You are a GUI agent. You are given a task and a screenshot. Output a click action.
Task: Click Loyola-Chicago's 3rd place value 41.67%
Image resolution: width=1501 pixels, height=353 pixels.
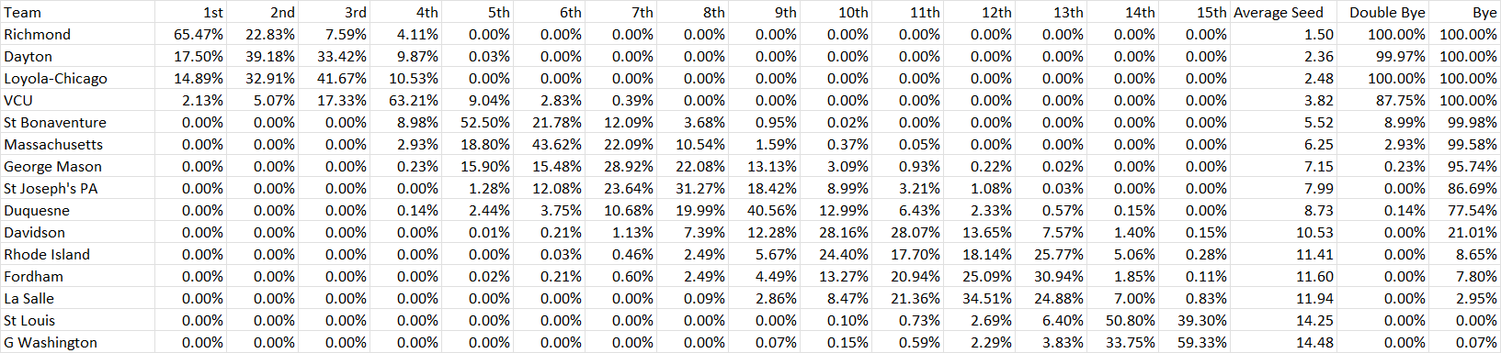tap(334, 78)
